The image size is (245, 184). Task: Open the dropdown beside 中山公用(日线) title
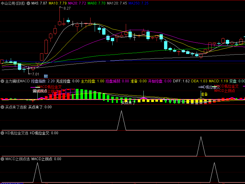pos(28,3)
